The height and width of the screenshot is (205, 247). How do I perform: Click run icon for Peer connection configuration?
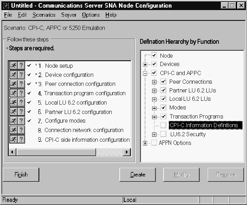point(13,84)
